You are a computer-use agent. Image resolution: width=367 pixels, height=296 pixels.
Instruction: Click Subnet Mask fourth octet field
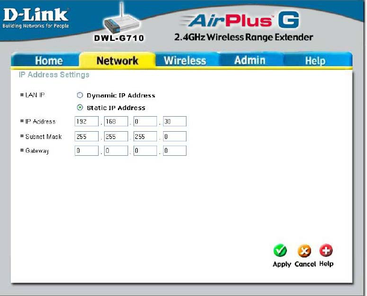(174, 136)
